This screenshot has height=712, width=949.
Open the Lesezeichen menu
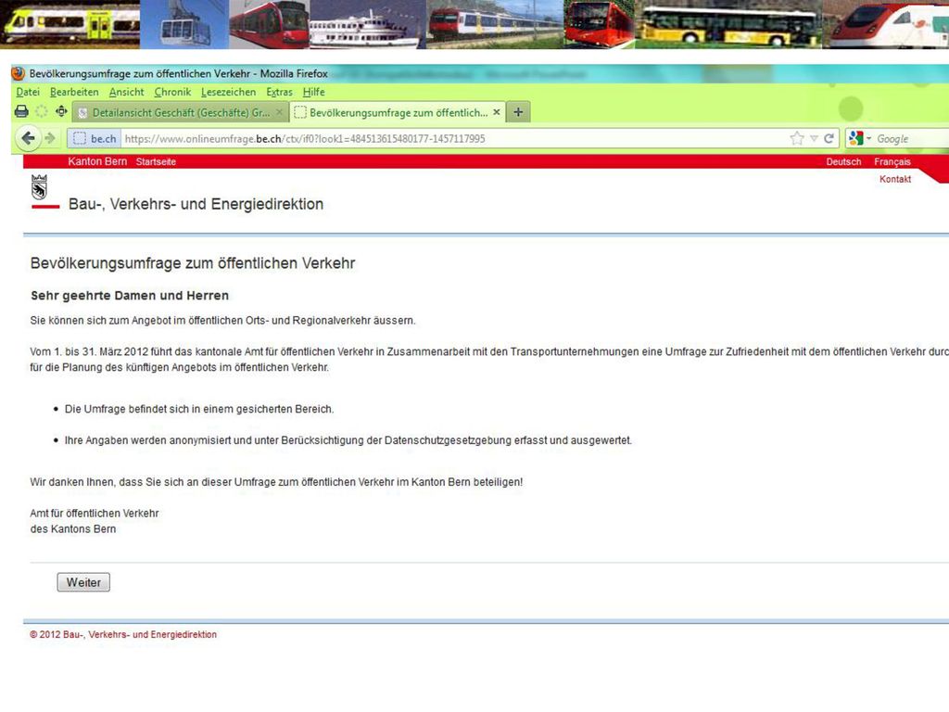pos(228,92)
